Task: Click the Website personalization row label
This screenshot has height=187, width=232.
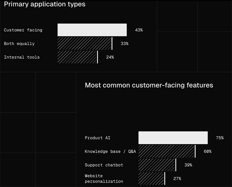Action: click(104, 178)
